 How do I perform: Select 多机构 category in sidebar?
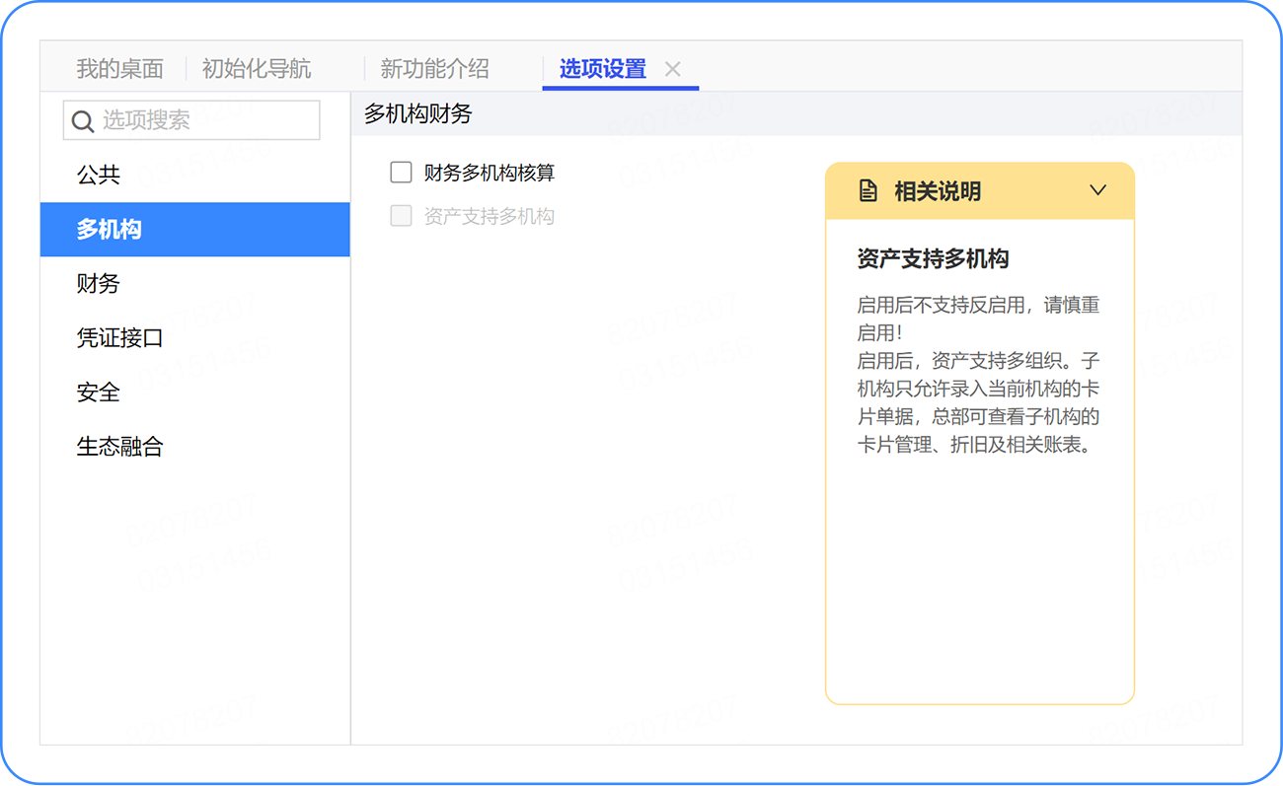tap(195, 230)
